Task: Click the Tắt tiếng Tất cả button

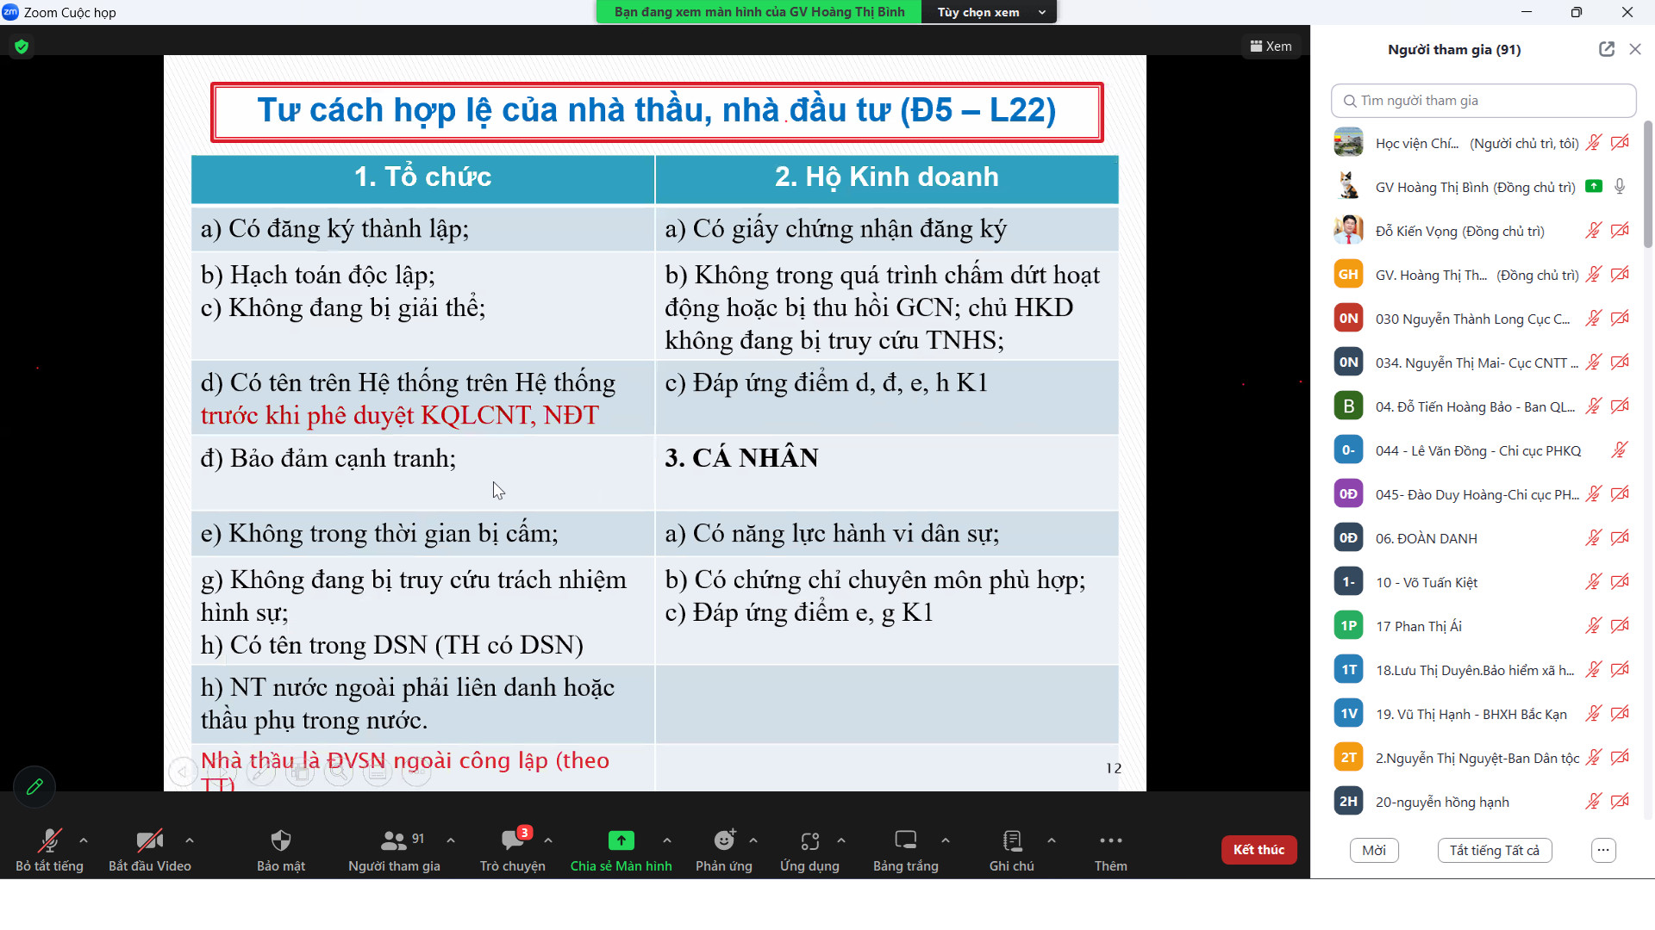Action: [x=1494, y=850]
